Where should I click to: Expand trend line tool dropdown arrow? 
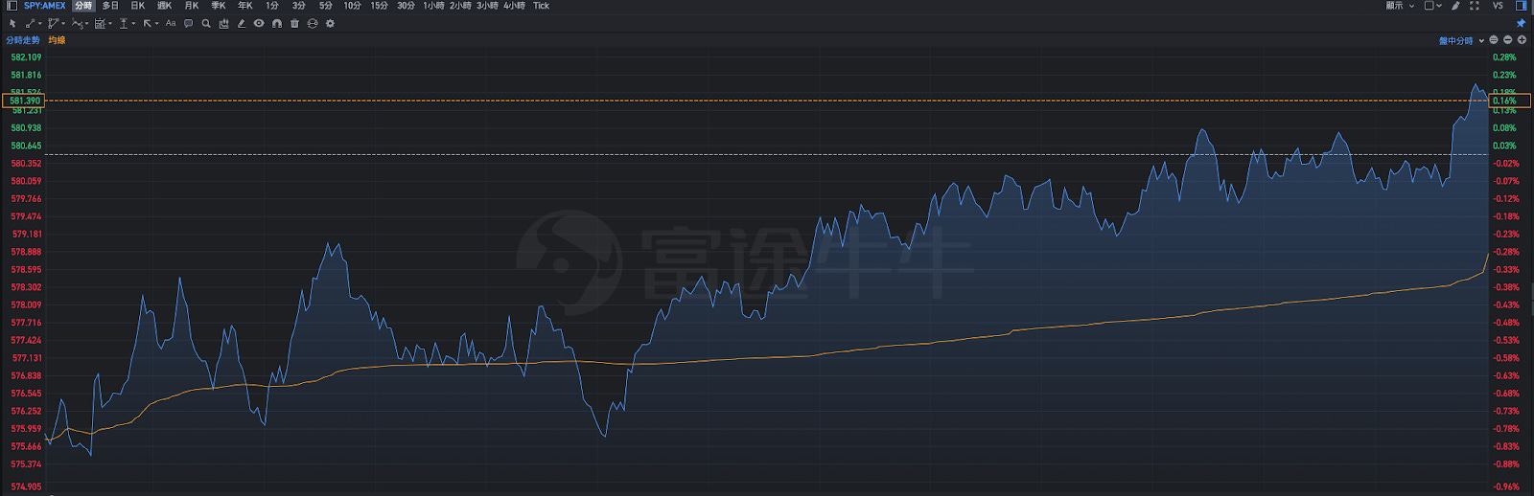tap(40, 23)
